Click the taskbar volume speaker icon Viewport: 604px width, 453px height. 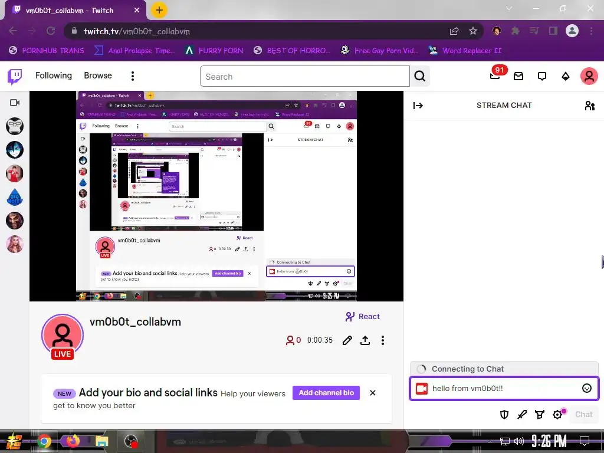pos(519,441)
